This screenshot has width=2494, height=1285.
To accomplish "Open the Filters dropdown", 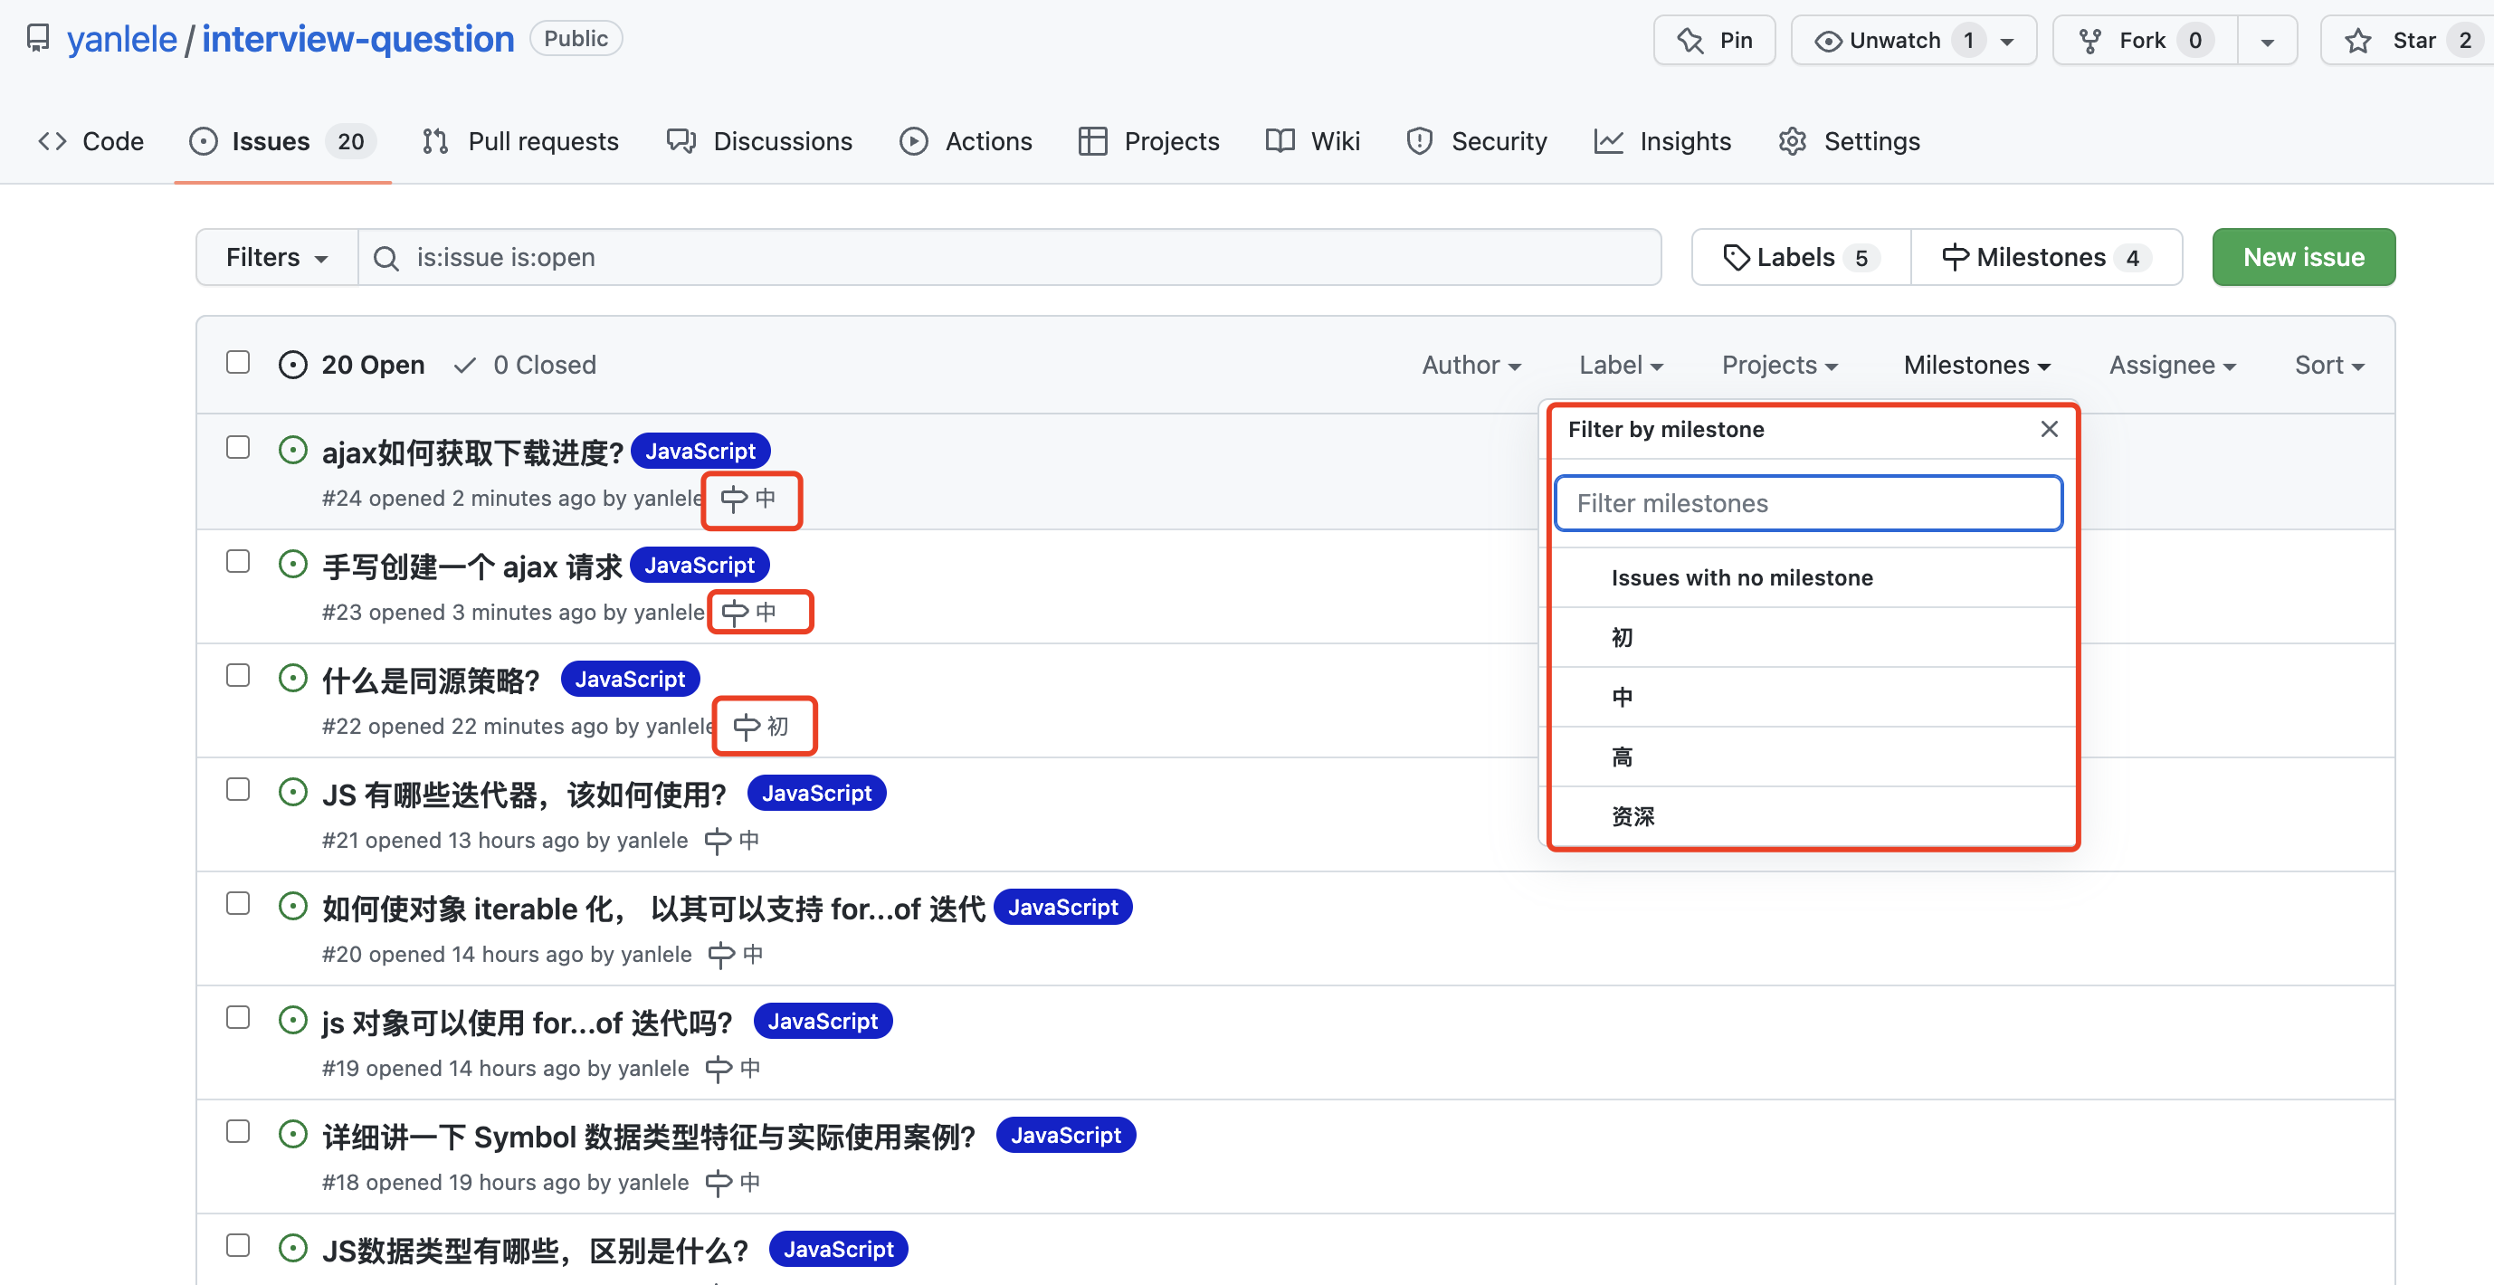I will coord(277,258).
